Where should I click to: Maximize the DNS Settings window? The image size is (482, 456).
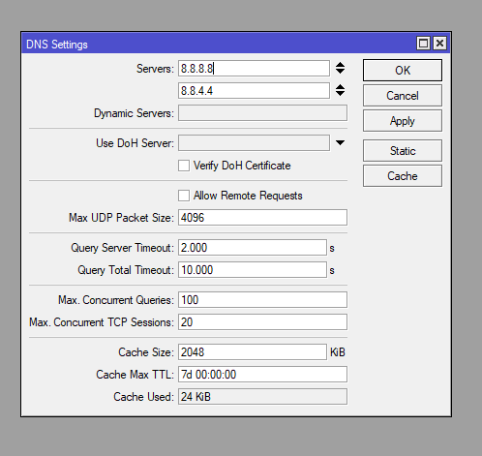pos(423,44)
